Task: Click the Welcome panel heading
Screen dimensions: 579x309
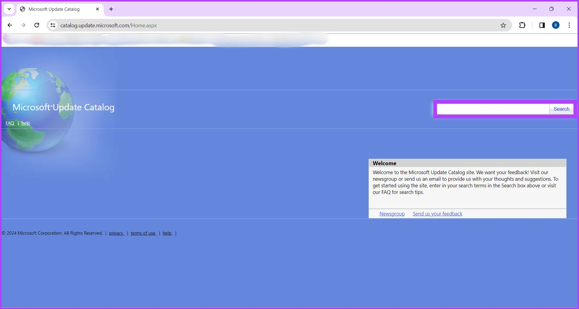Action: [x=384, y=163]
